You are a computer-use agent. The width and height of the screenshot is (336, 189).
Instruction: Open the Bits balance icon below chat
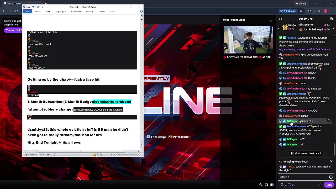[282, 185]
